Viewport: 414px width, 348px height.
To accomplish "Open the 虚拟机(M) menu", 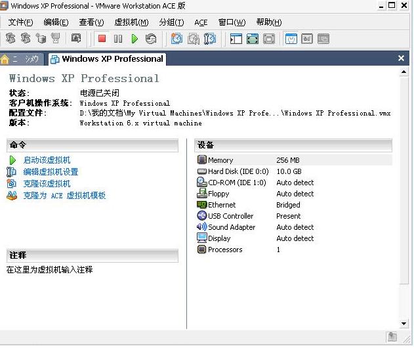I will click(x=131, y=22).
